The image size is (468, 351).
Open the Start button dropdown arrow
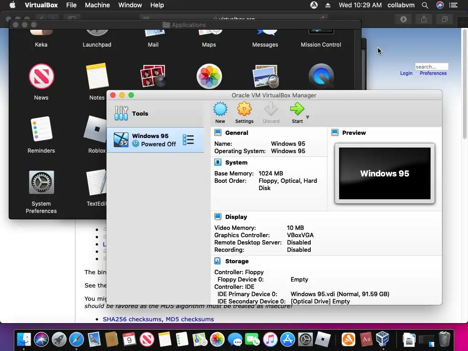click(308, 117)
